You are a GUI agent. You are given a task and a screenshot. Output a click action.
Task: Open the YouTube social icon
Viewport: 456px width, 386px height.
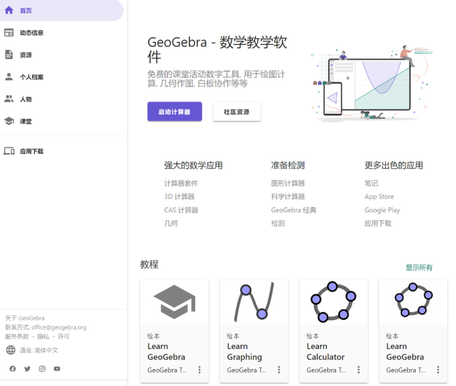click(57, 369)
